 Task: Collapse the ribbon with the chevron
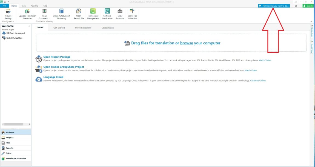click(x=311, y=22)
